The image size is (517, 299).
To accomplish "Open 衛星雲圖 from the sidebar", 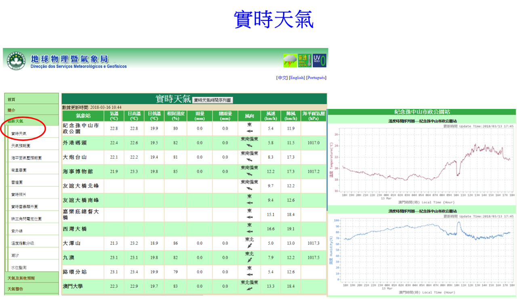I will point(19,170).
